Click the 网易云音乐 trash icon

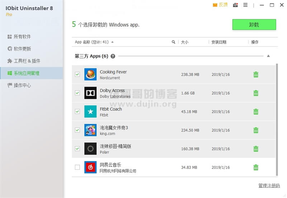[x=256, y=167]
